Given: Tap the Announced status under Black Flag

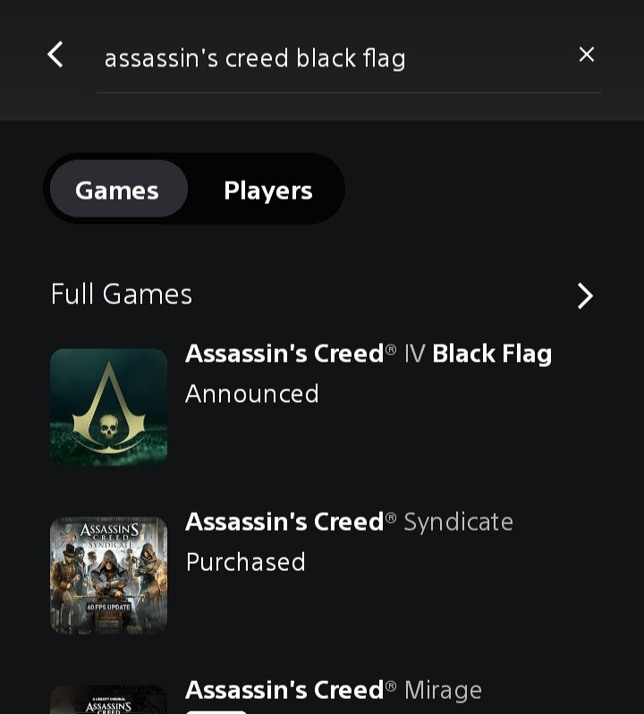Looking at the screenshot, I should [251, 394].
